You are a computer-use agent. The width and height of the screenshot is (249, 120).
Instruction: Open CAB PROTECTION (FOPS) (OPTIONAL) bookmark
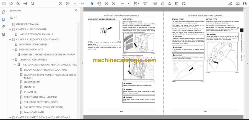tap(43, 107)
